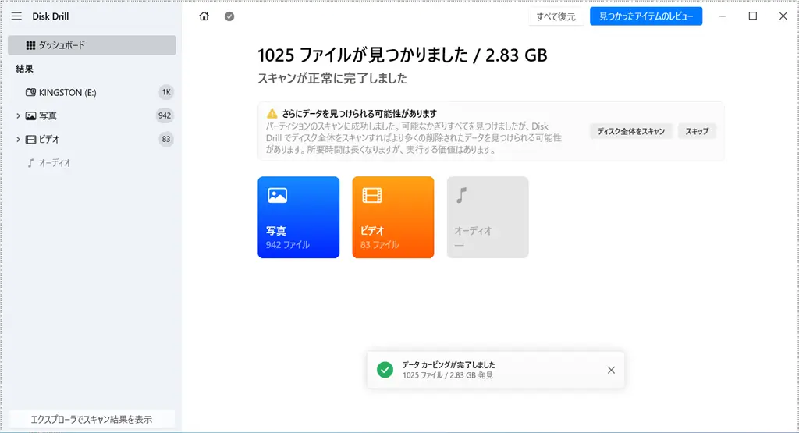The height and width of the screenshot is (433, 799).
Task: Click the green checkmark in the notification
Action: 385,370
